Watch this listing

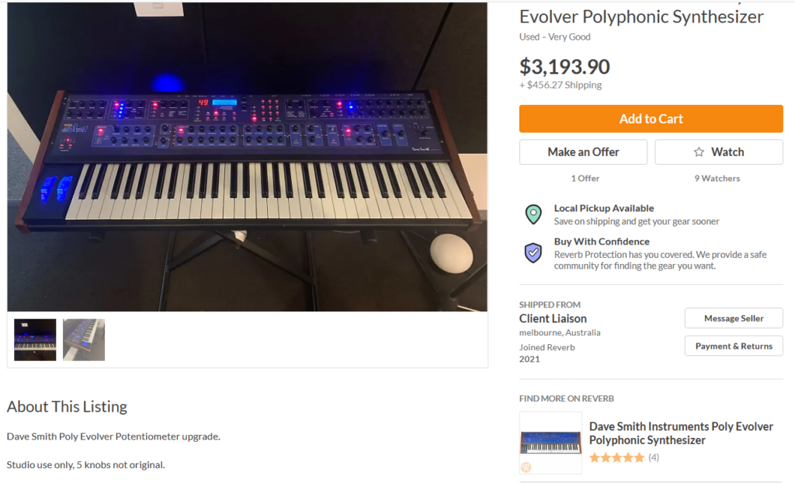pos(719,151)
